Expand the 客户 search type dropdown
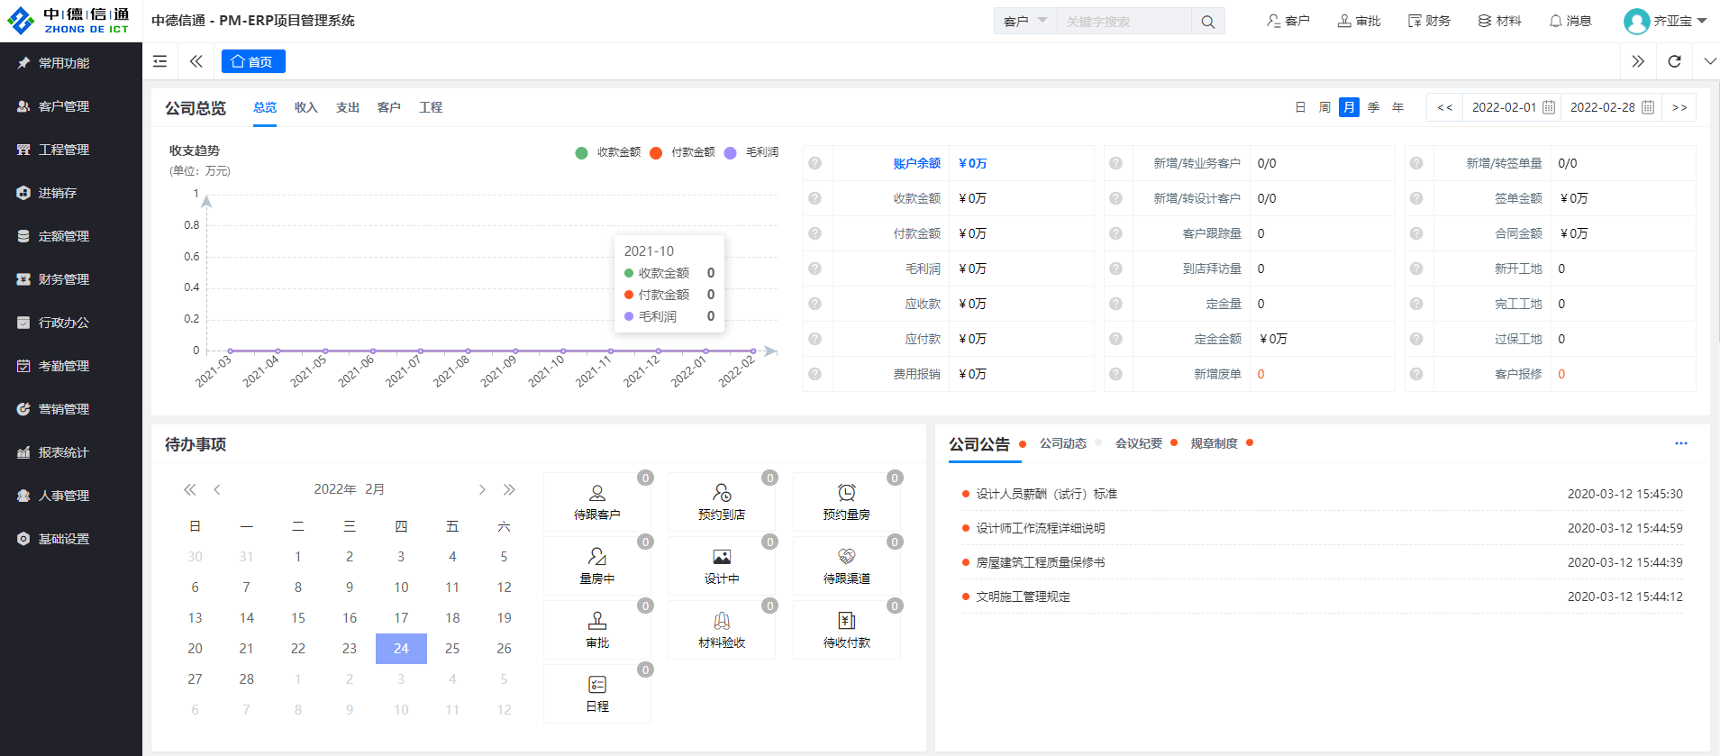This screenshot has height=756, width=1720. coord(1025,21)
